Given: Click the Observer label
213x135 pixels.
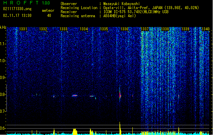Looking at the screenshot, I should [x=69, y=4].
